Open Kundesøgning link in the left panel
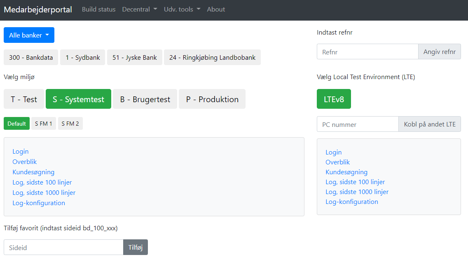Image resolution: width=468 pixels, height=262 pixels. [x=33, y=172]
